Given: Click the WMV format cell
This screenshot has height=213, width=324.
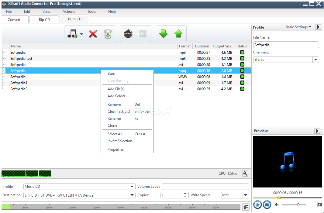Looking at the screenshot, I should 183,77.
